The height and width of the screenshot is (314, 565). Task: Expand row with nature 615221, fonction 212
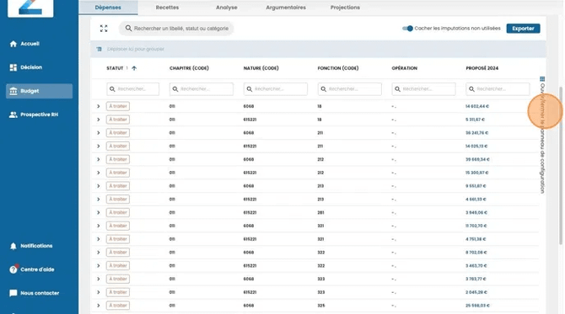(x=98, y=173)
